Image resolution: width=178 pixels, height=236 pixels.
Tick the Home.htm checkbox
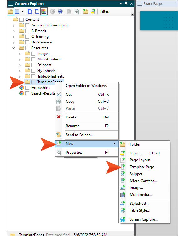click(27, 88)
